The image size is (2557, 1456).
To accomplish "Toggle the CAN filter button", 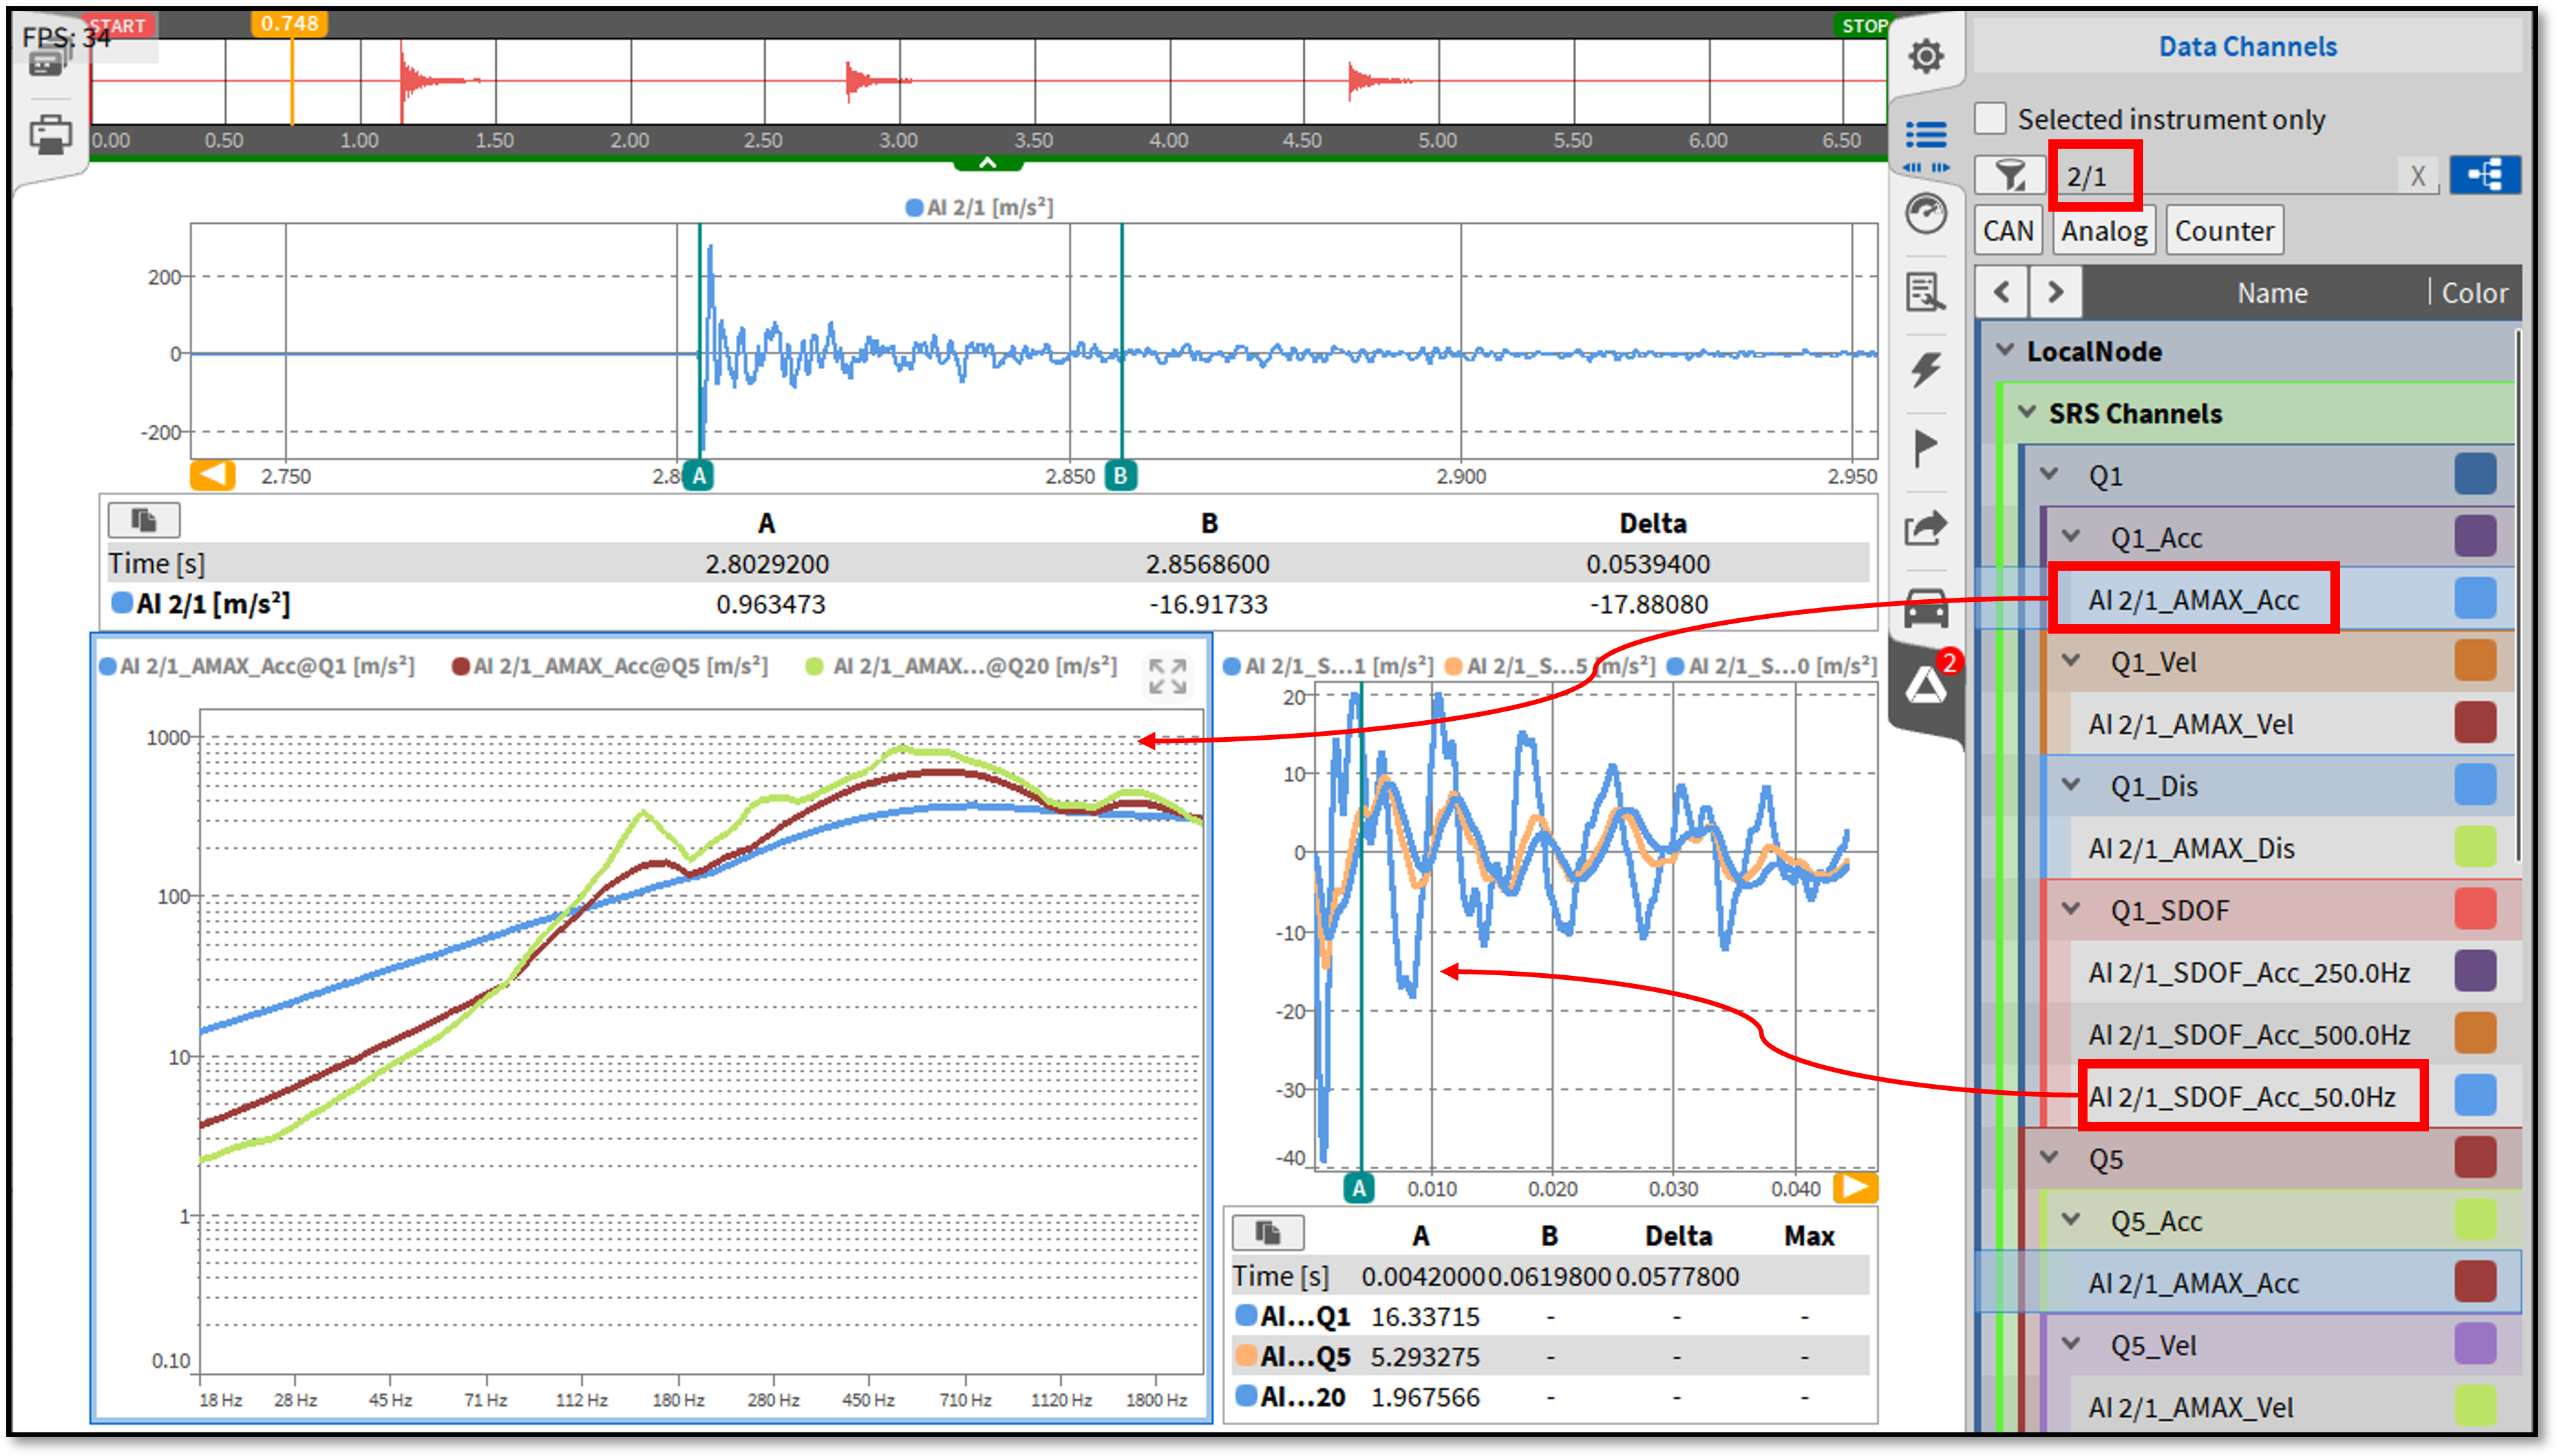I will coord(2007,231).
